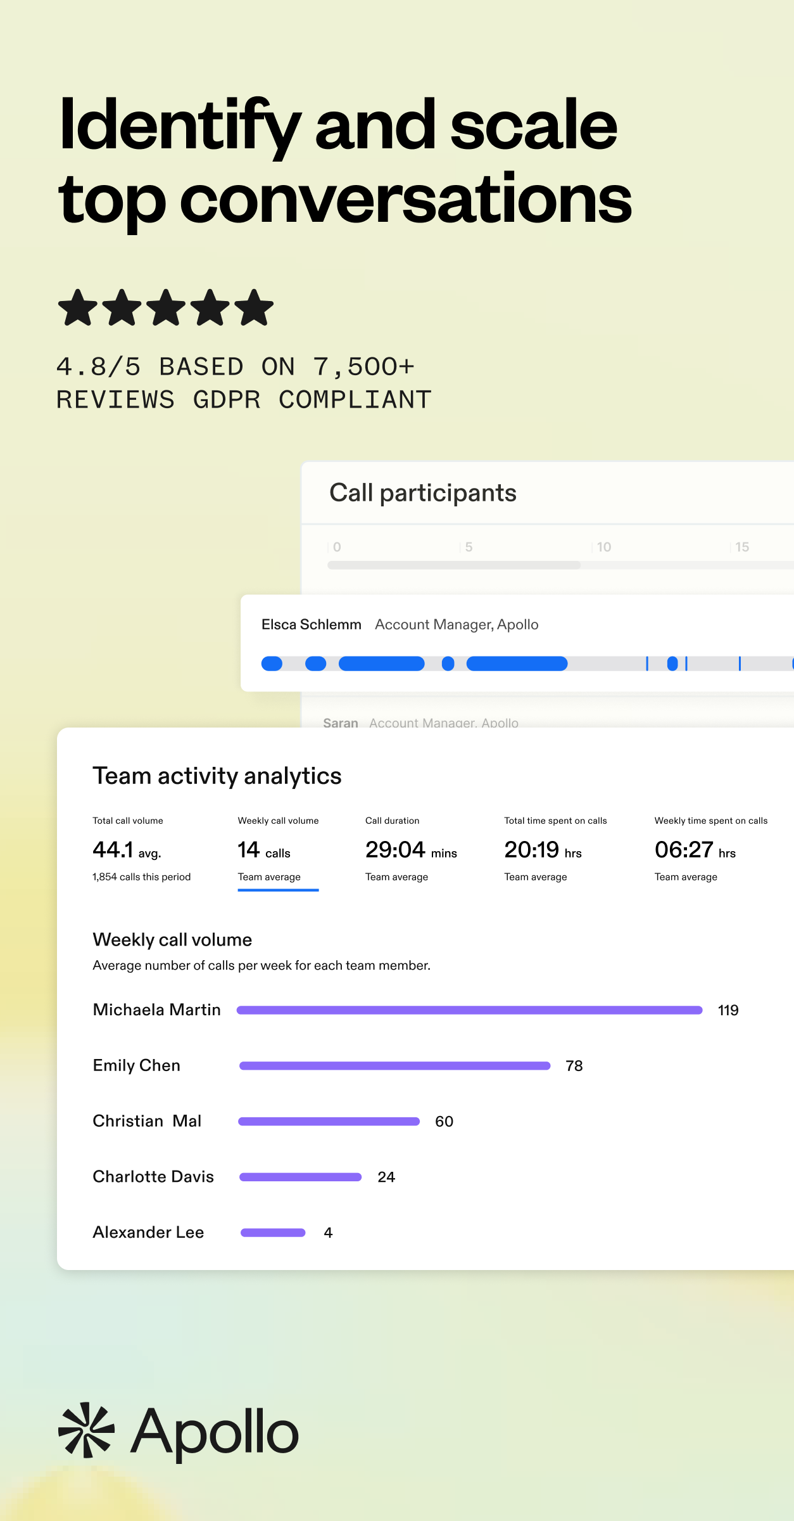Select Christian Mal in the team list
Image resolution: width=794 pixels, height=1521 pixels.
(x=147, y=1121)
